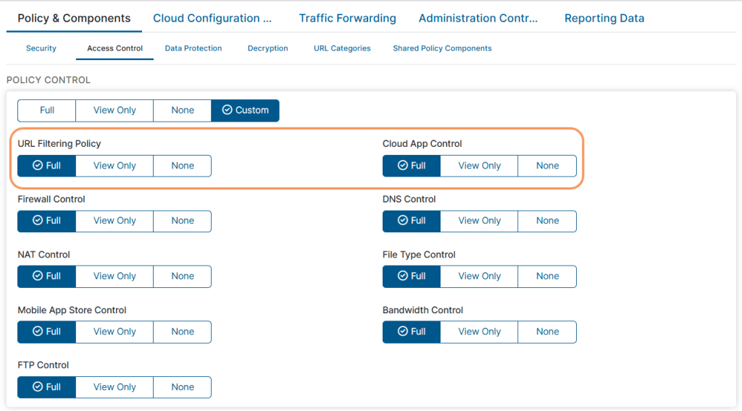This screenshot has height=411, width=742.
Task: Set Policy Control to View Only
Action: (114, 110)
